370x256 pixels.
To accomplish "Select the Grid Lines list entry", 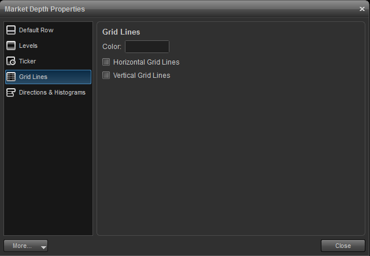I will click(48, 77).
